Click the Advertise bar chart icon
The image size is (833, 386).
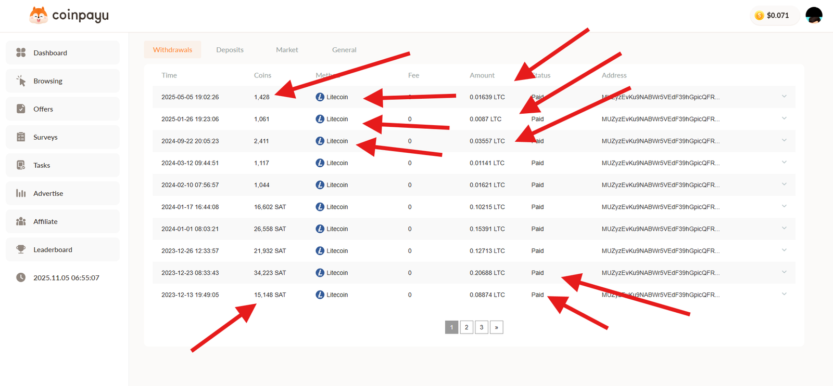click(21, 193)
